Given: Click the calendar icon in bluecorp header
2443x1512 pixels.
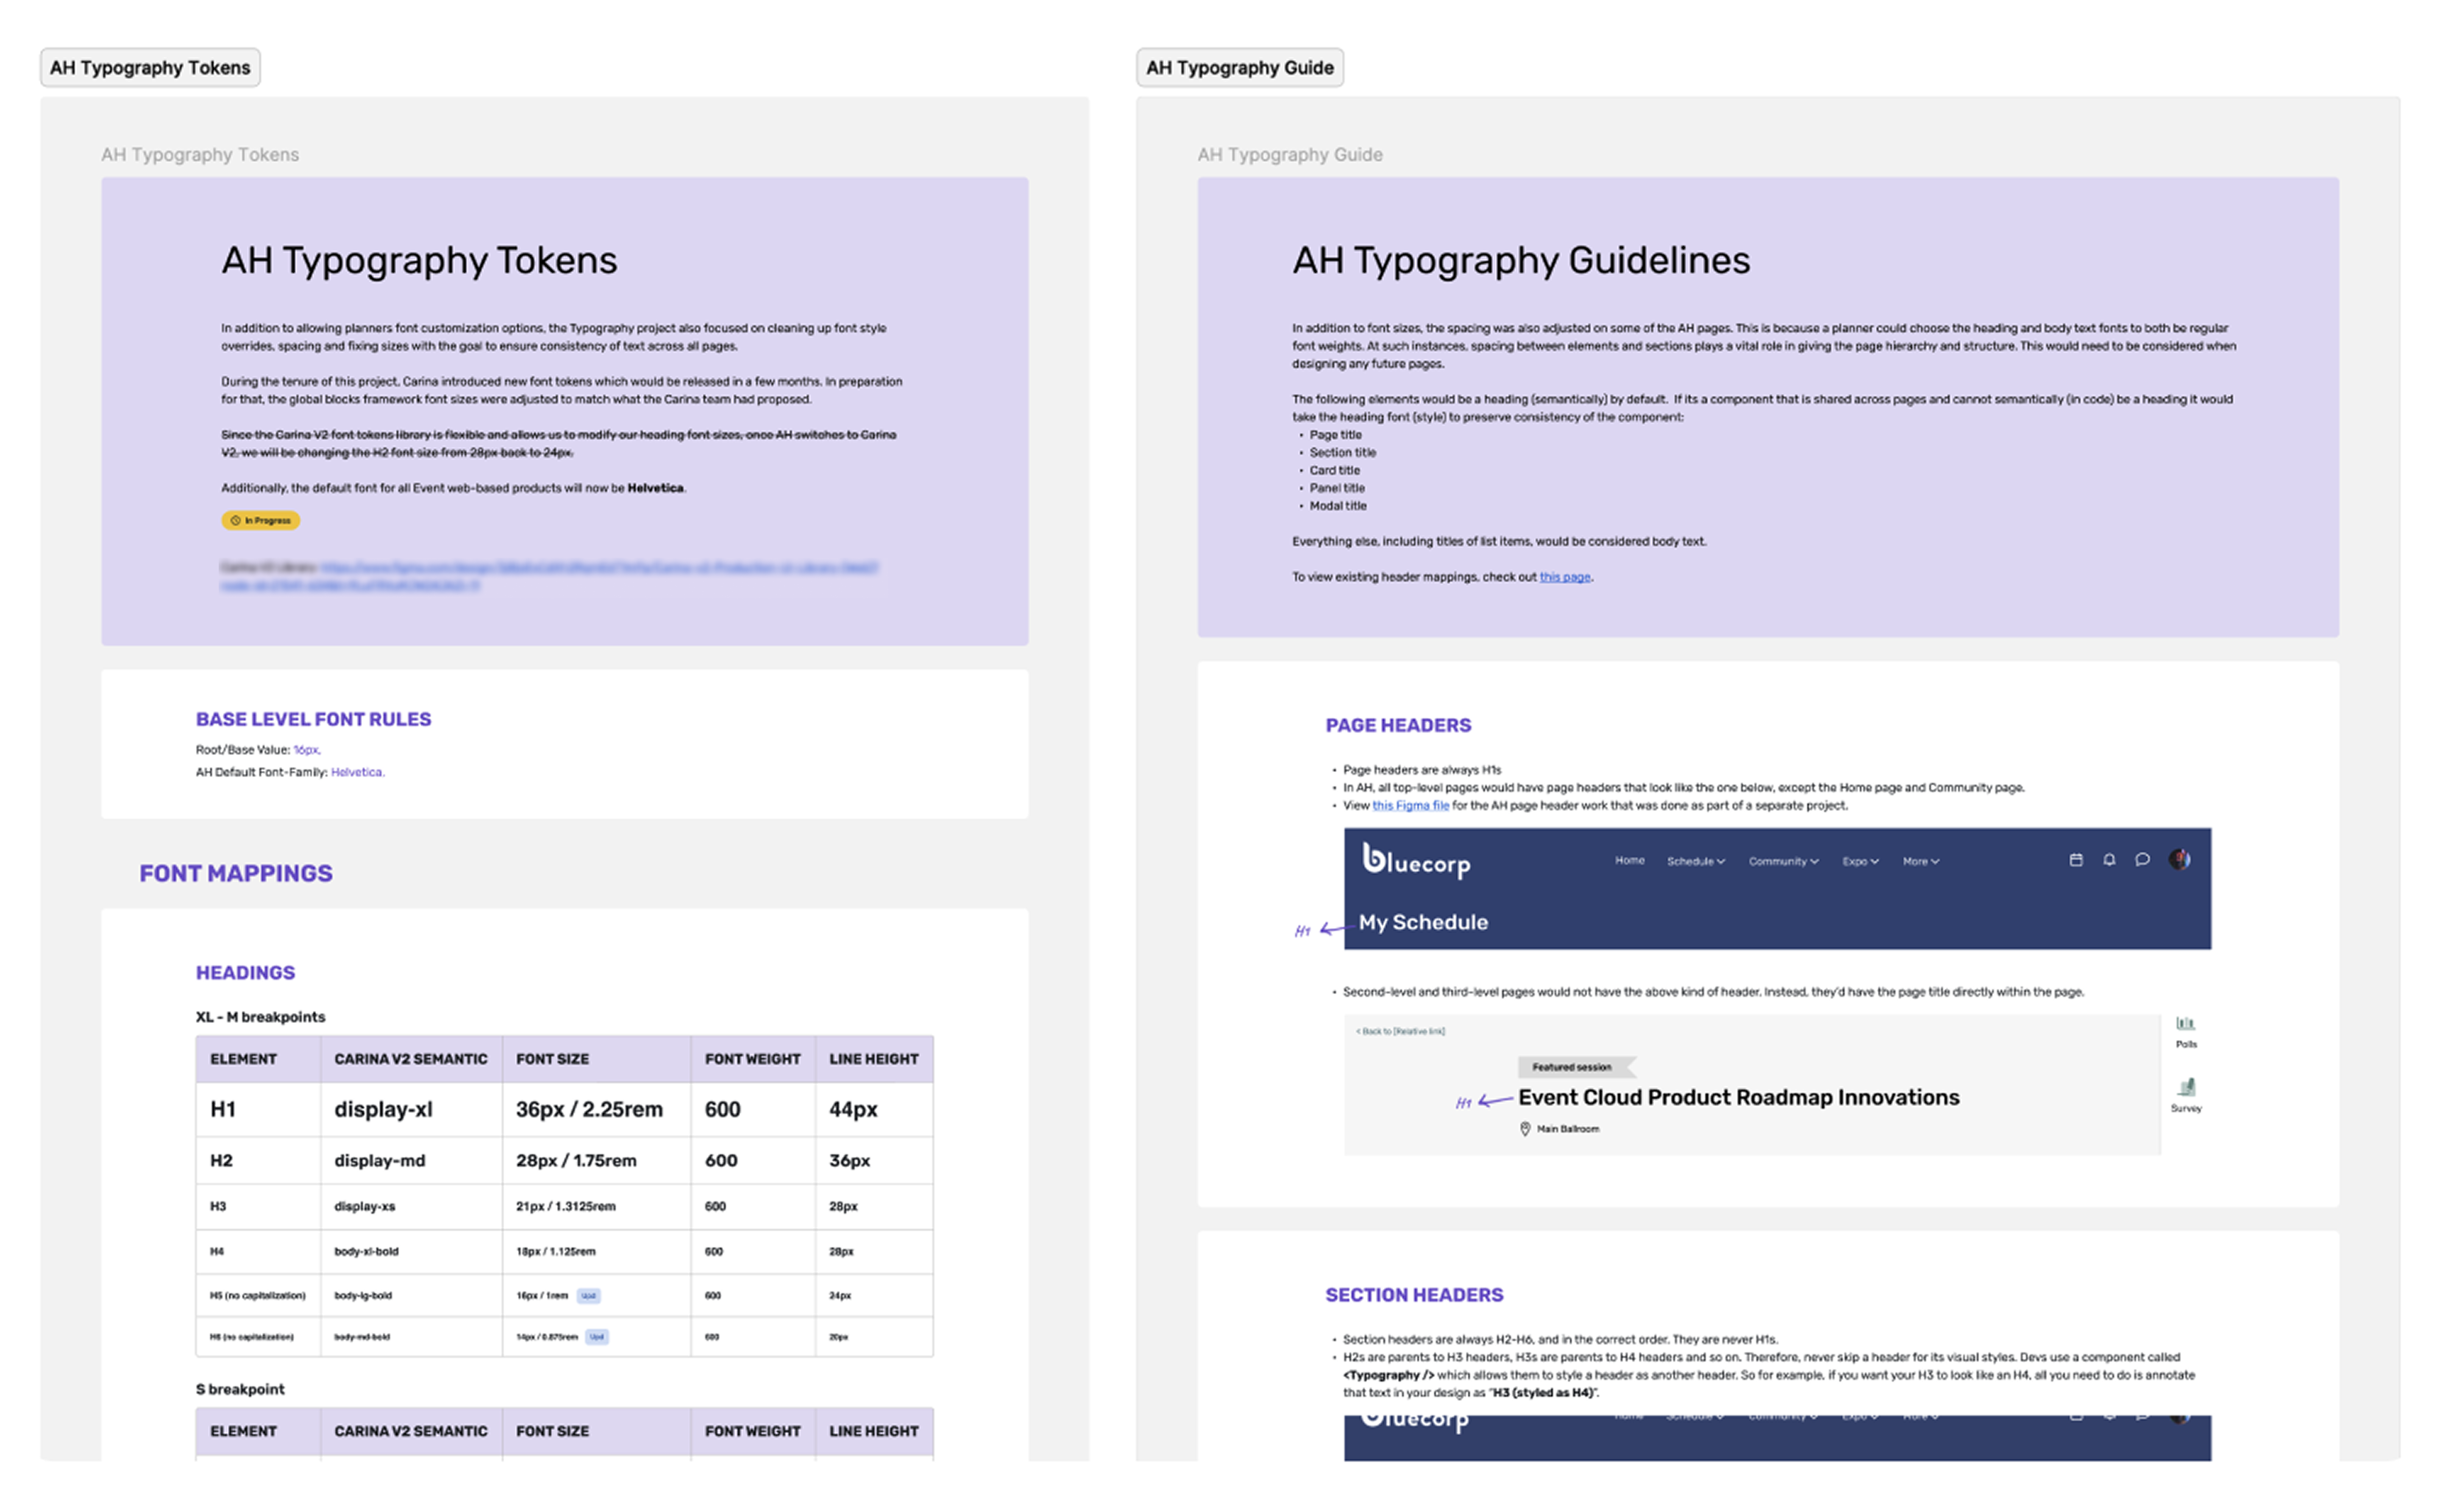Looking at the screenshot, I should coord(2075,860).
